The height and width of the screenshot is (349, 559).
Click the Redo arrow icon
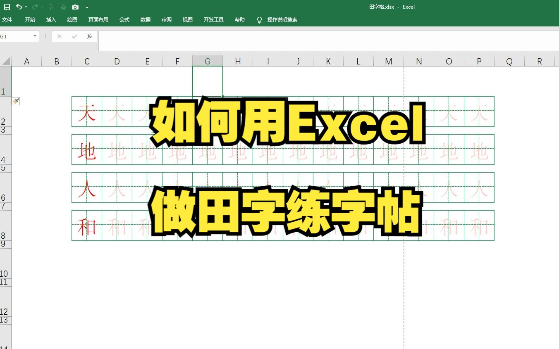coord(35,7)
